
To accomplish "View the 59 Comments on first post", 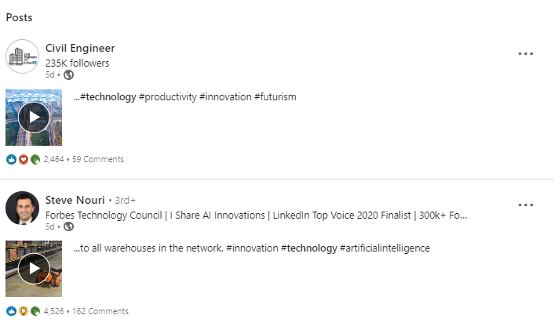I will (x=98, y=159).
